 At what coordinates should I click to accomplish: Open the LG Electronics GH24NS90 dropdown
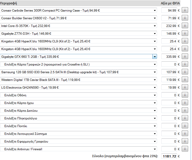pyautogui.click(x=78, y=88)
